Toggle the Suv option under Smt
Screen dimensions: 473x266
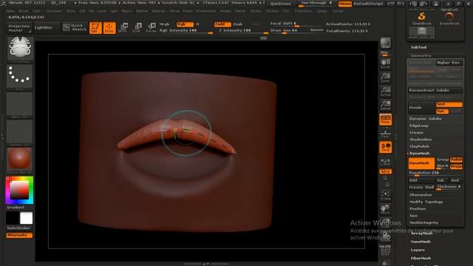442,112
